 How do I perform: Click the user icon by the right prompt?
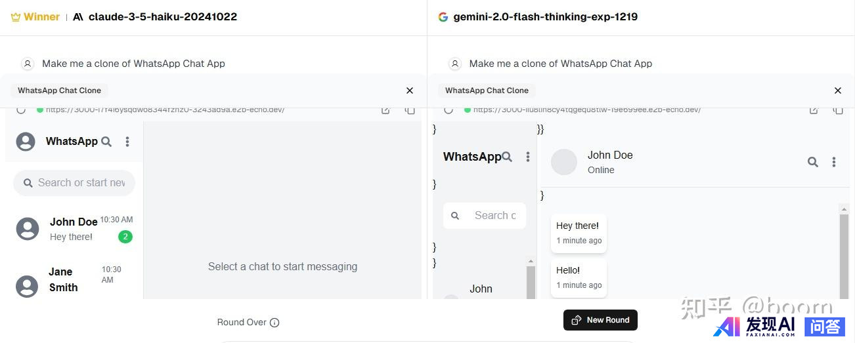454,64
